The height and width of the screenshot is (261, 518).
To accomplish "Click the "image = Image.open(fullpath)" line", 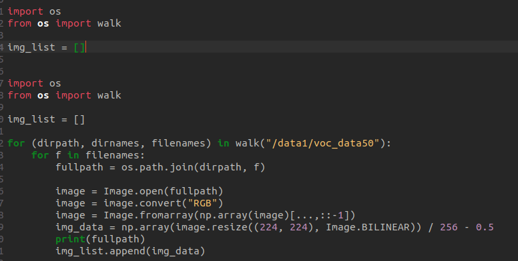I will pyautogui.click(x=140, y=191).
